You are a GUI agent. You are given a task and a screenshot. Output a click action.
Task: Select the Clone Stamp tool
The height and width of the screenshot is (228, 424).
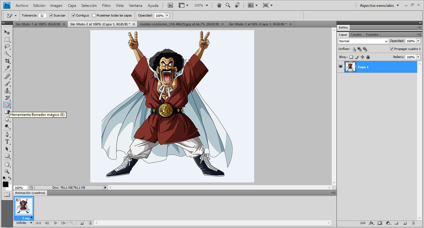coord(7,91)
